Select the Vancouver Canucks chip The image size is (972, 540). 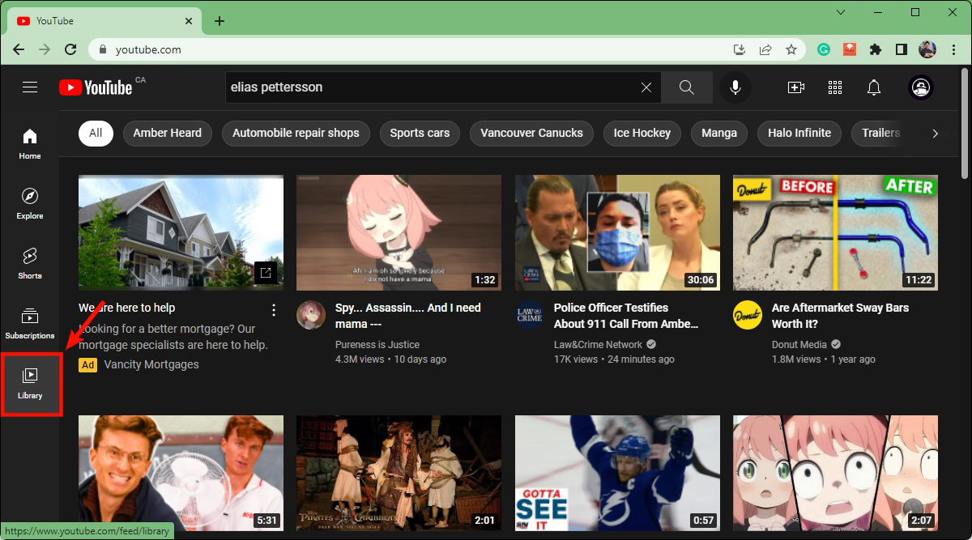[x=531, y=133]
